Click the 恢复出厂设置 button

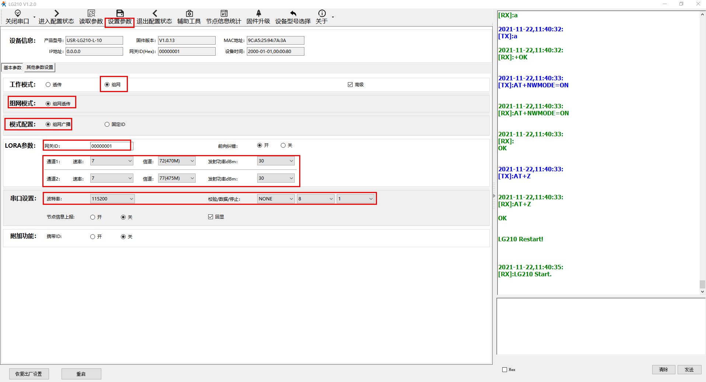[29, 374]
